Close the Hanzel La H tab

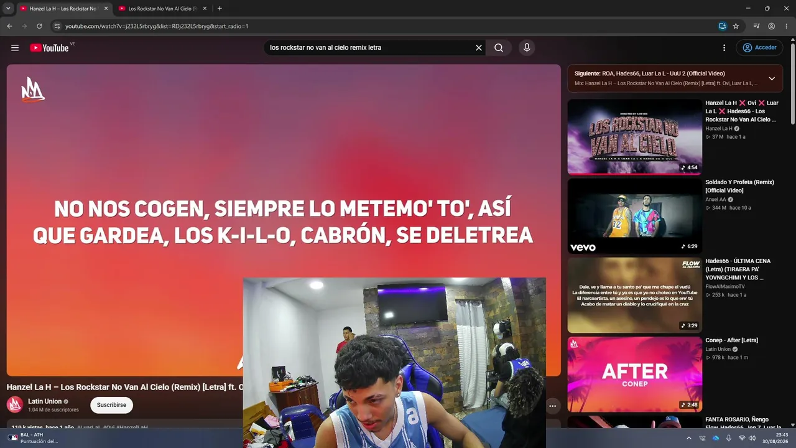(106, 9)
